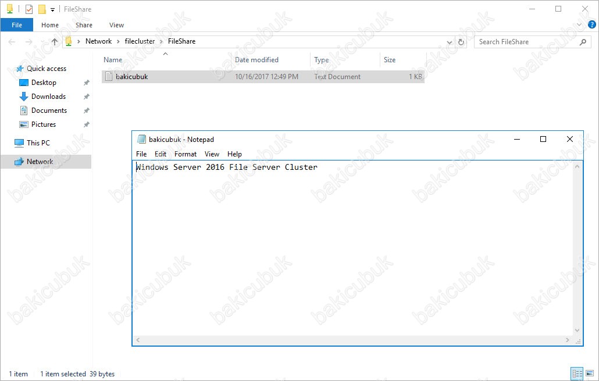Minimize the Notepad window
The width and height of the screenshot is (599, 381).
(517, 139)
